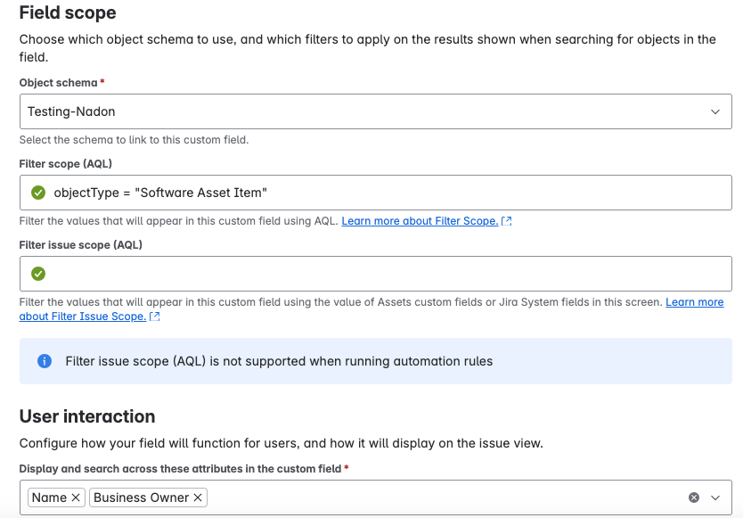
Task: Click the green checkmark in Filter issue scope field
Action: 39,273
